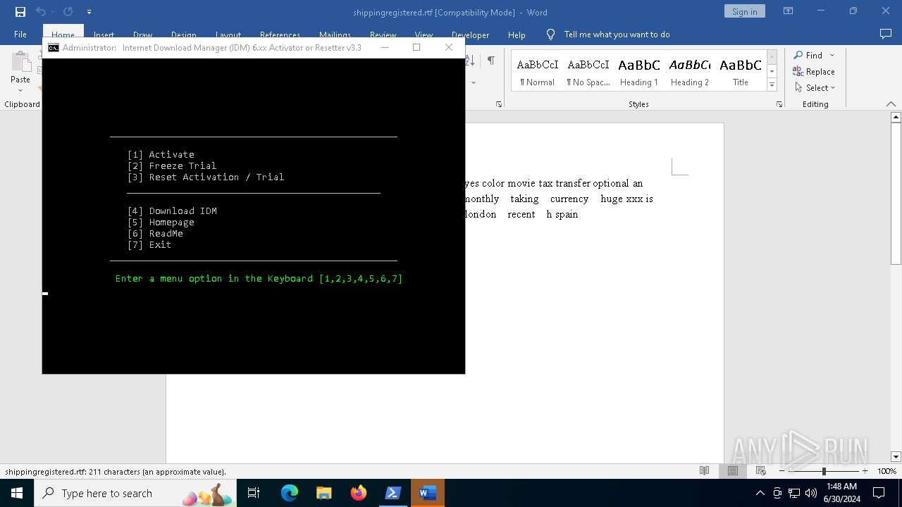902x507 pixels.
Task: Show the next row of the Styles gallery
Action: 772,71
